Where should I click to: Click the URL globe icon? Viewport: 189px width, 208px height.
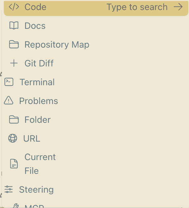tap(13, 138)
